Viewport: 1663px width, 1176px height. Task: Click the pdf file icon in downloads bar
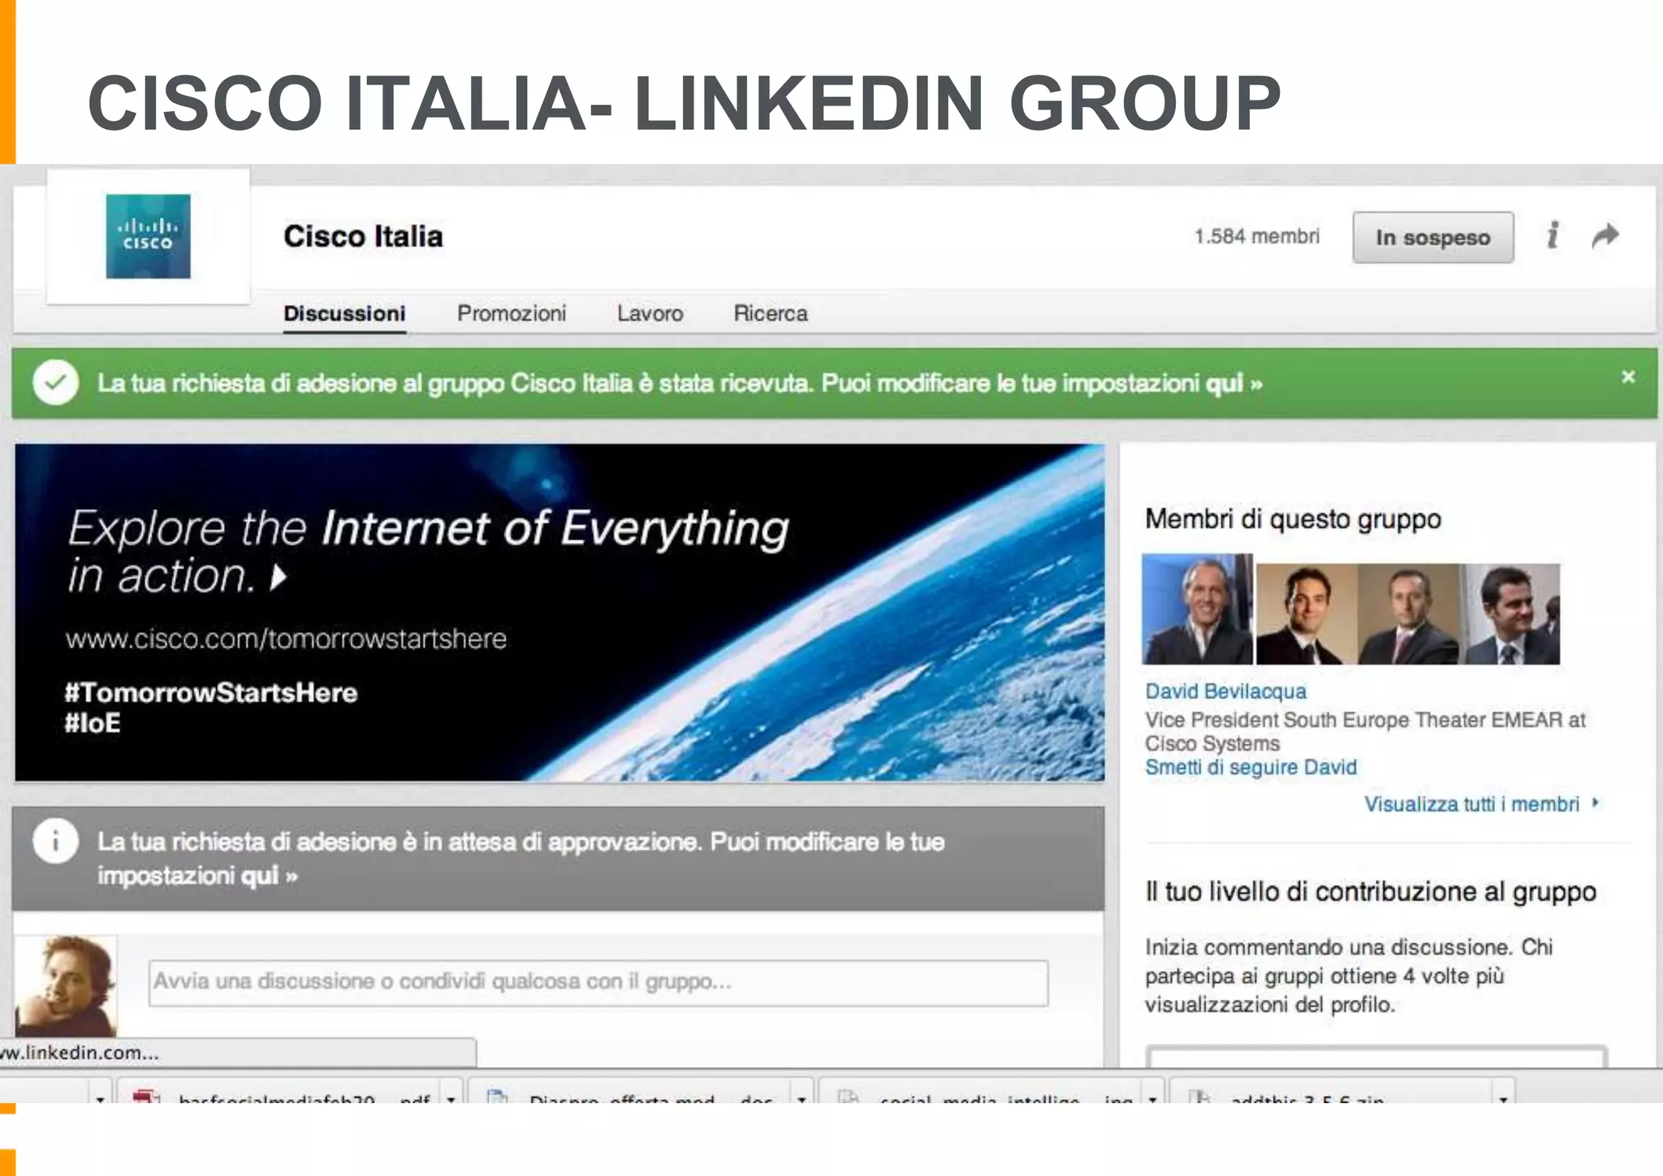146,1096
